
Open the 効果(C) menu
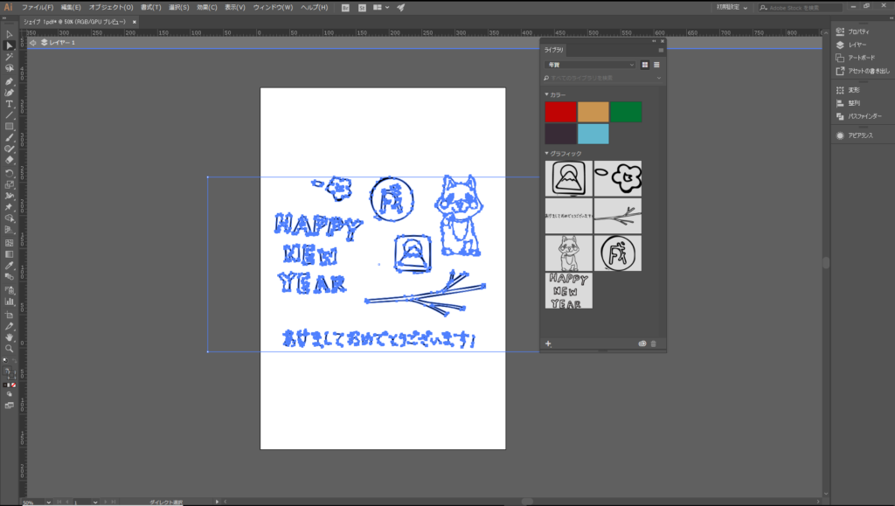206,7
